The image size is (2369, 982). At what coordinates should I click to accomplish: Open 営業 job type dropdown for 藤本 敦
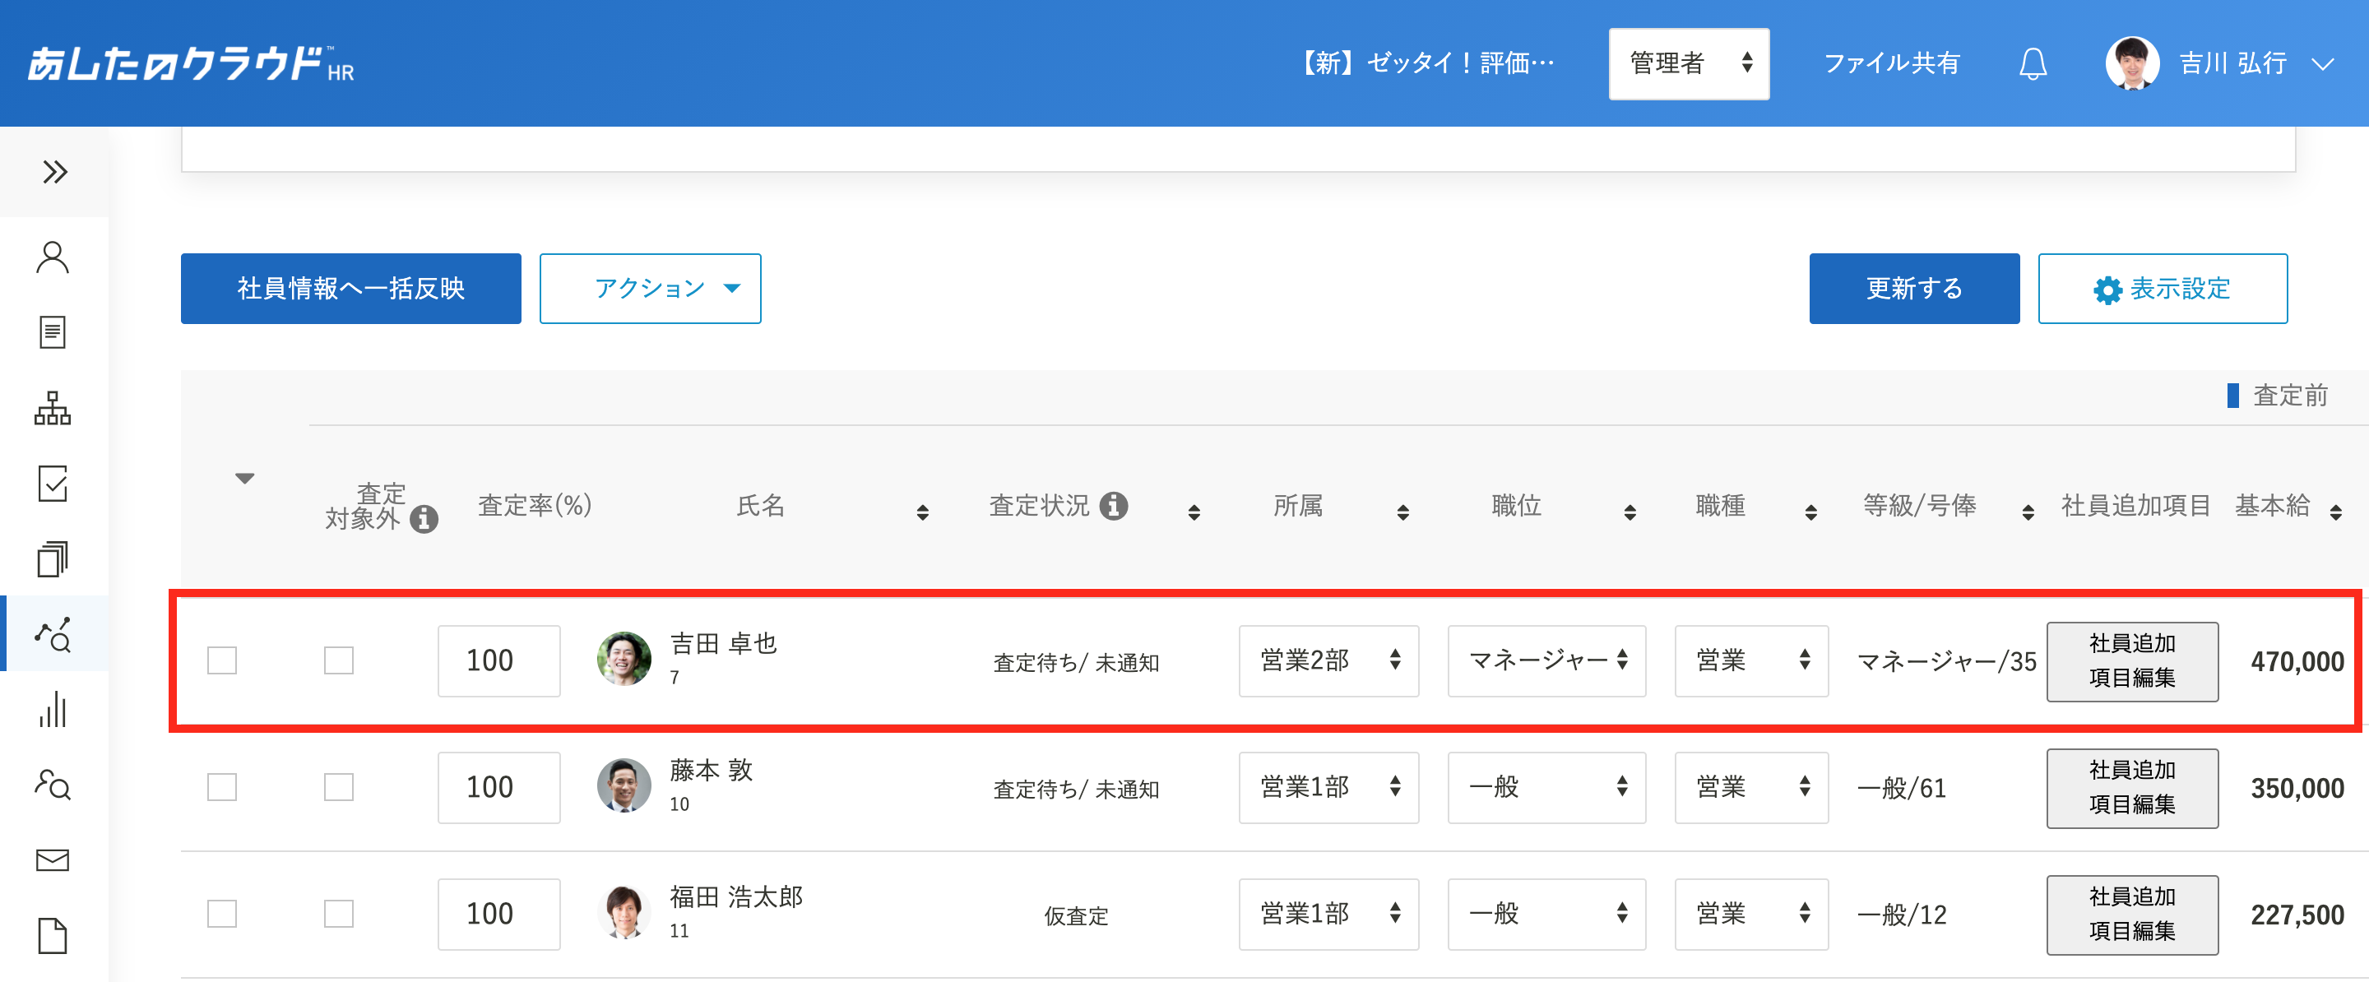1751,788
